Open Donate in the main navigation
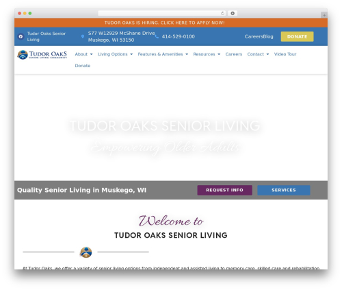The image size is (342, 290). pyautogui.click(x=83, y=66)
